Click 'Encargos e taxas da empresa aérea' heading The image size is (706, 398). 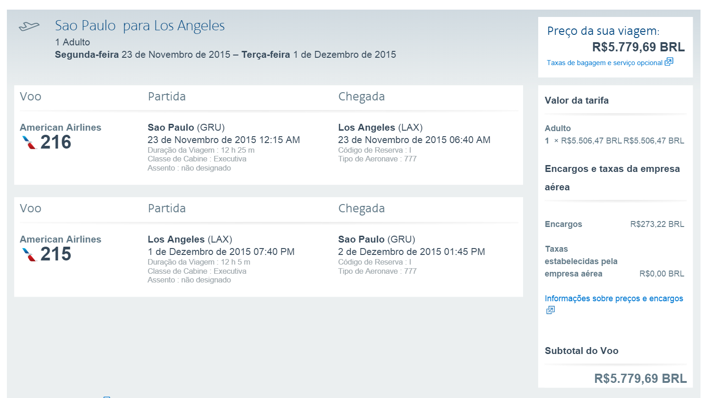tap(612, 178)
